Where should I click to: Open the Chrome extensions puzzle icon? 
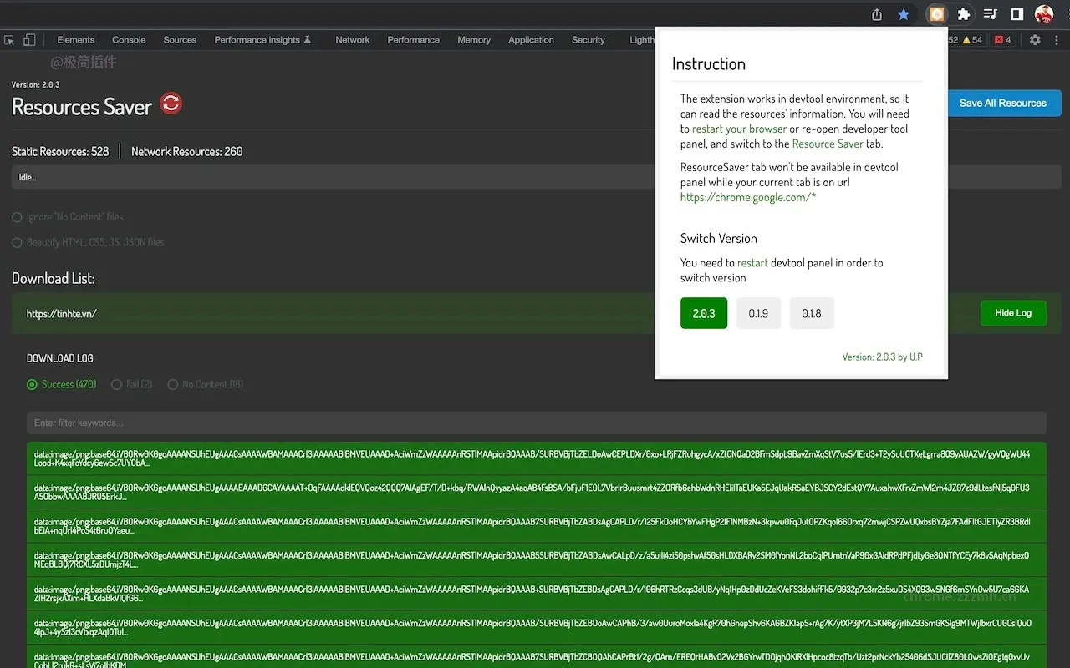pyautogui.click(x=964, y=14)
